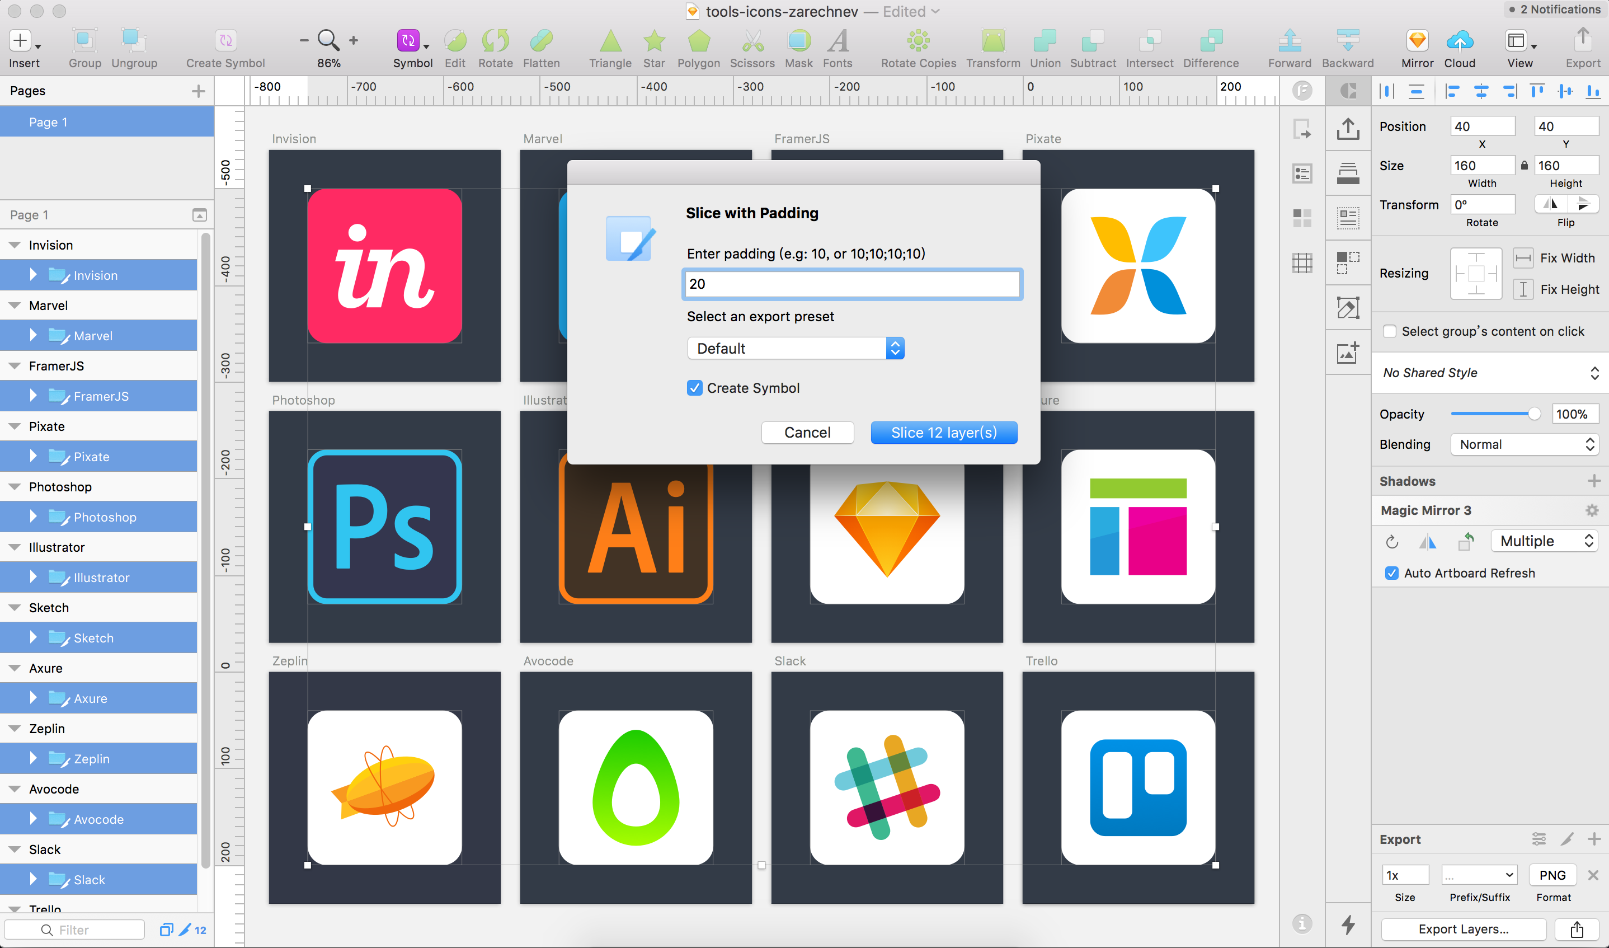Image resolution: width=1609 pixels, height=948 pixels.
Task: Open Sketch Cloud
Action: [x=1460, y=41]
